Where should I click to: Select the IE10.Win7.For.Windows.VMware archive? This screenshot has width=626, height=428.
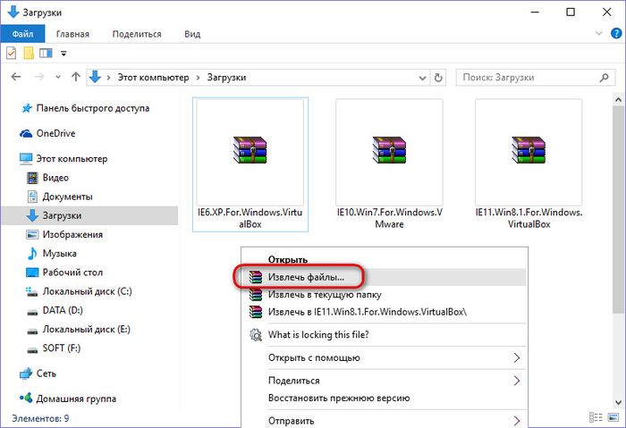(x=389, y=148)
